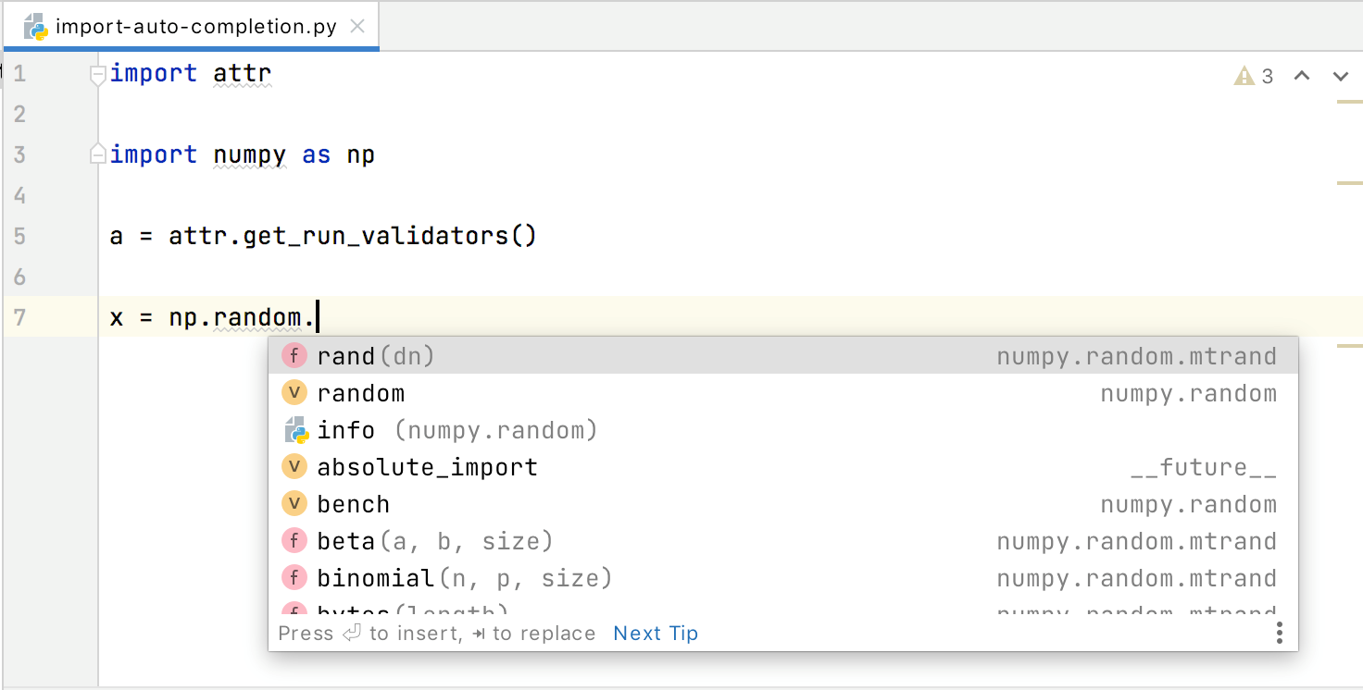Select the absolute_import completion entry
1363x690 pixels.
(426, 466)
